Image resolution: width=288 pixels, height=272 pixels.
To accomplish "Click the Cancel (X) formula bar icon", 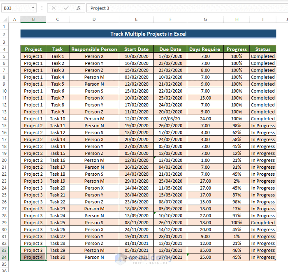I will click(x=53, y=8).
